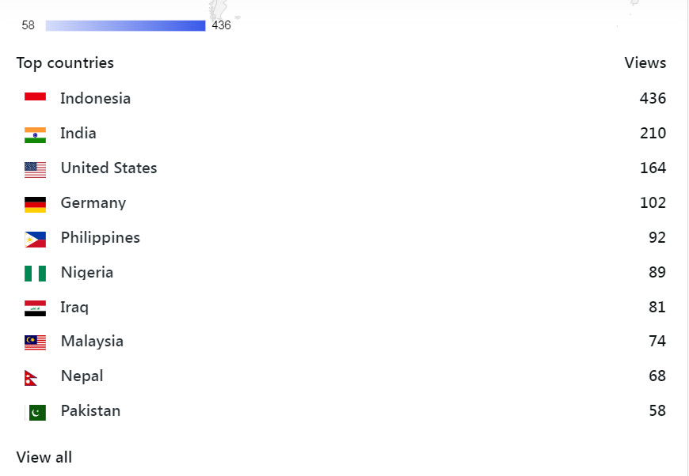Click the Malaysia flag icon

pyautogui.click(x=35, y=342)
